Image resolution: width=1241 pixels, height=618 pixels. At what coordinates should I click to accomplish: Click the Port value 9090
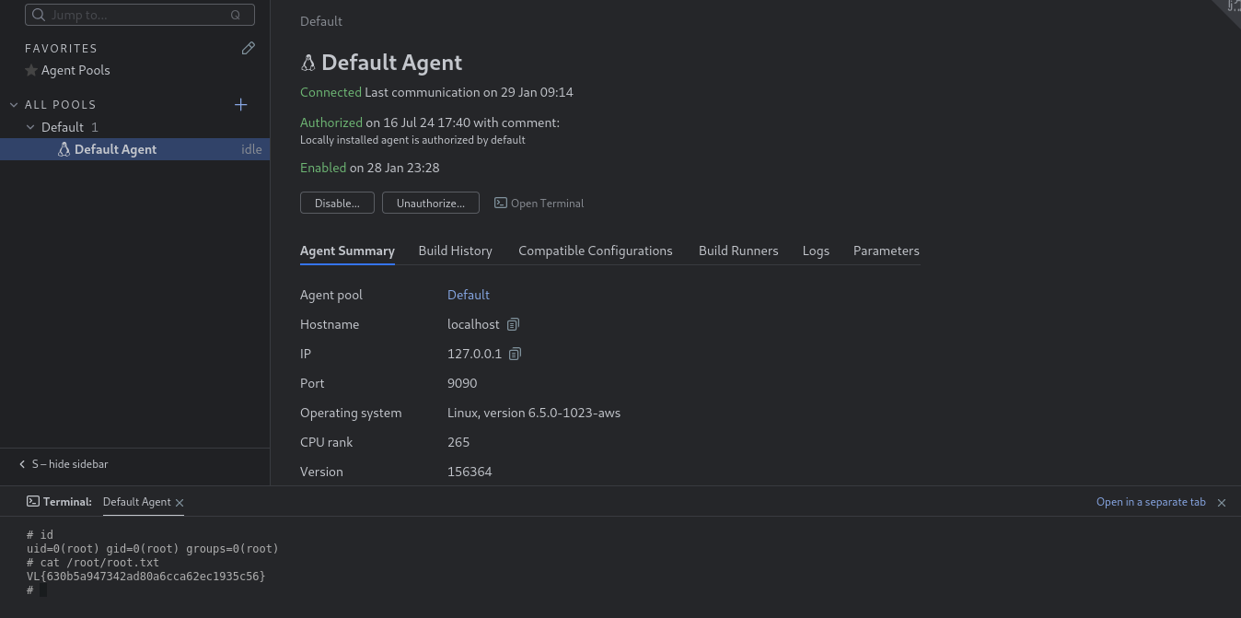(462, 383)
